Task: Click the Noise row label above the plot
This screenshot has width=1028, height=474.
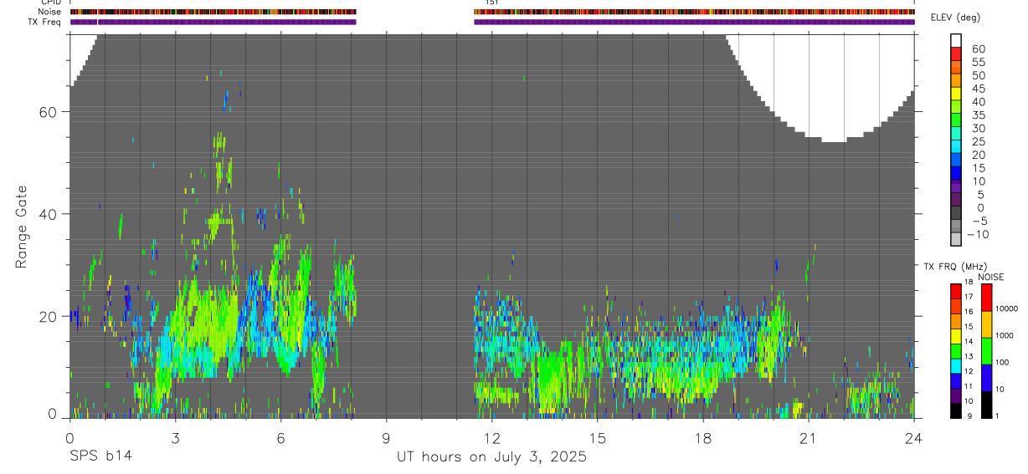Action: [49, 12]
